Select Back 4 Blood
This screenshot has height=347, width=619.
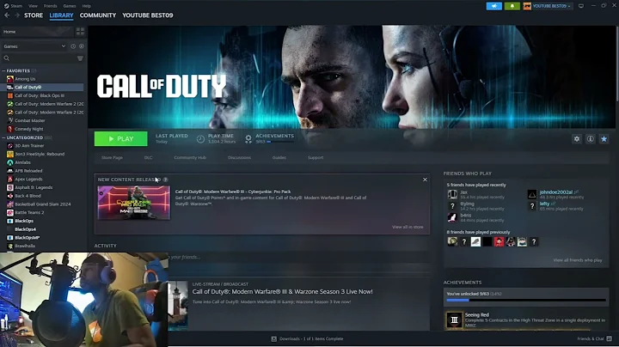pyautogui.click(x=28, y=196)
